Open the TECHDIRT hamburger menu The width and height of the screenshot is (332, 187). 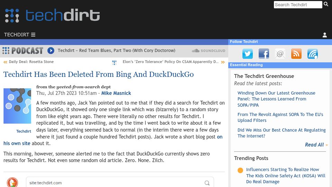click(20, 35)
